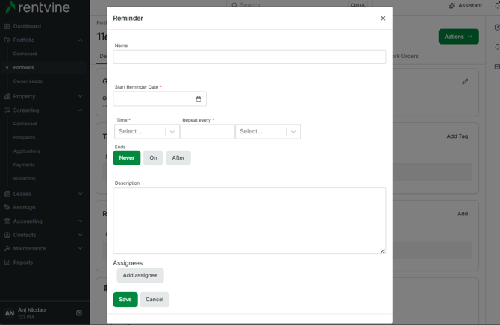Image resolution: width=500 pixels, height=325 pixels.
Task: Open the Time select dropdown
Action: (x=147, y=132)
